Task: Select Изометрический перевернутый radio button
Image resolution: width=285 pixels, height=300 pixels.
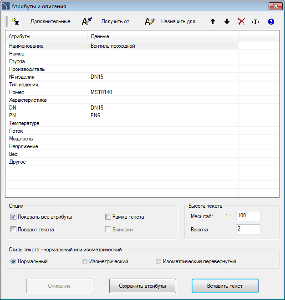Action: click(x=158, y=261)
